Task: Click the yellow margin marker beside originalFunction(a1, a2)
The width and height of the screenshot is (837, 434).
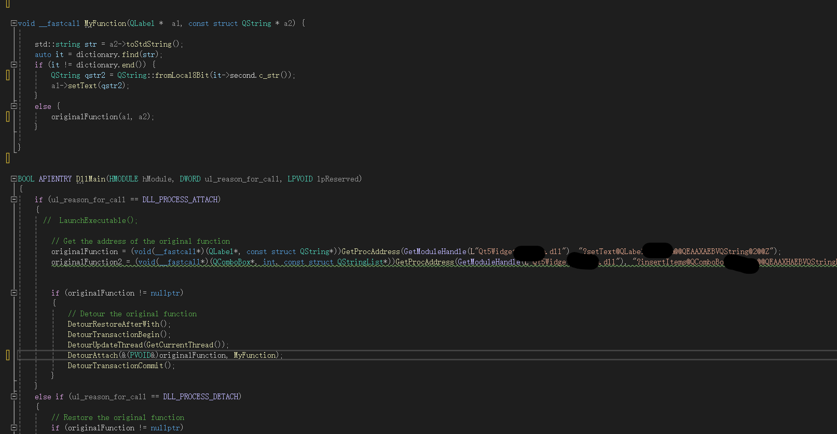Action: (8, 117)
